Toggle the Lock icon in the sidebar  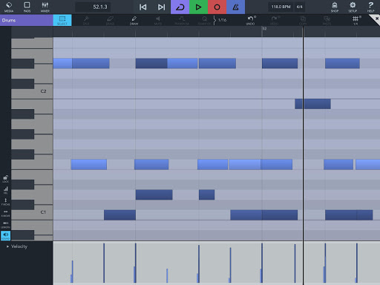[x=5, y=179]
